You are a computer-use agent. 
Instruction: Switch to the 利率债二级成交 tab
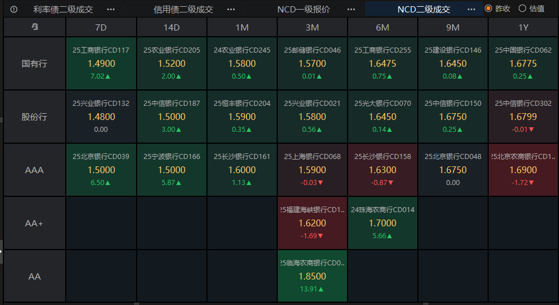coord(63,10)
